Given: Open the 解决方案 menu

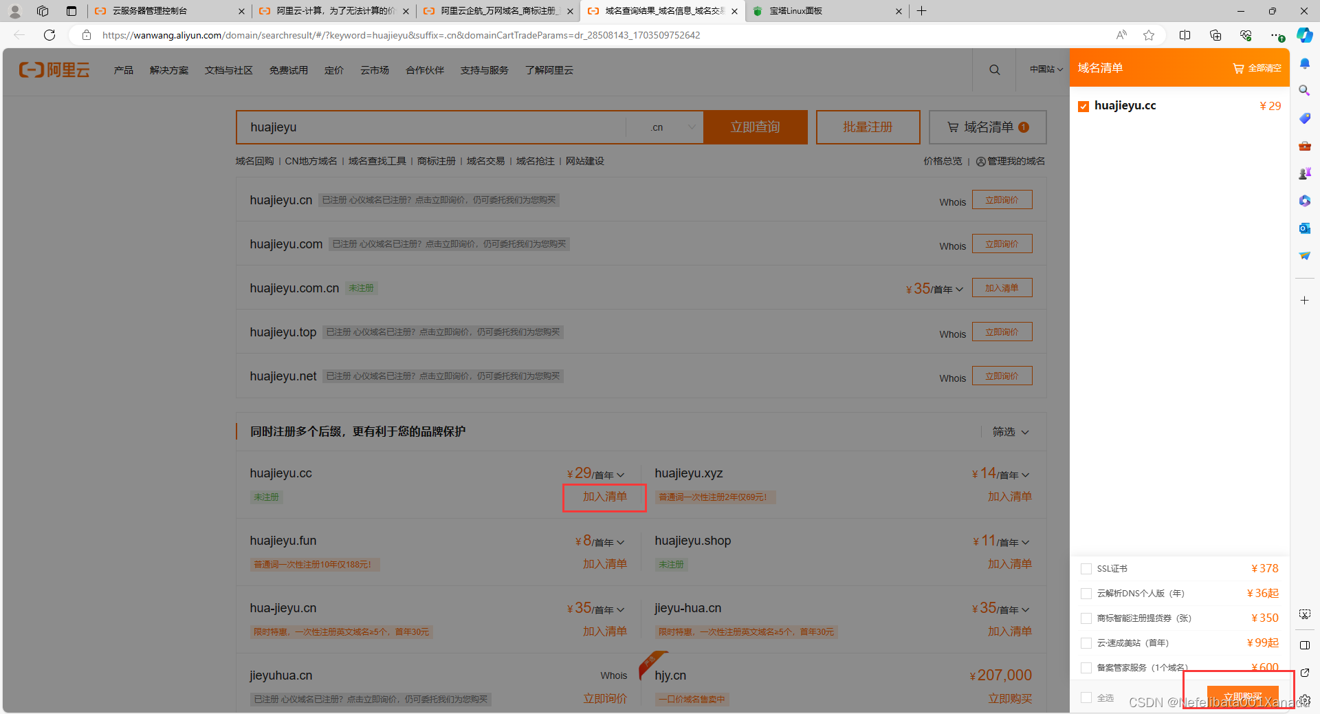Looking at the screenshot, I should [169, 70].
